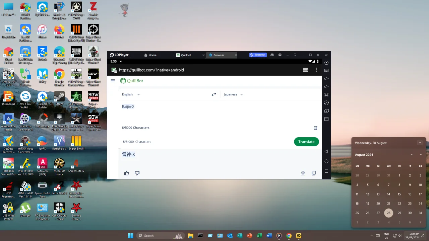
Task: Swap English and Japanese languages
Action: pyautogui.click(x=214, y=94)
